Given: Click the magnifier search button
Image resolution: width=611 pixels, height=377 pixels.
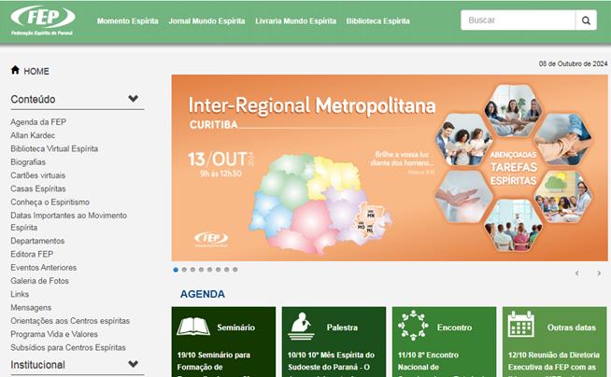Looking at the screenshot, I should coord(586,21).
